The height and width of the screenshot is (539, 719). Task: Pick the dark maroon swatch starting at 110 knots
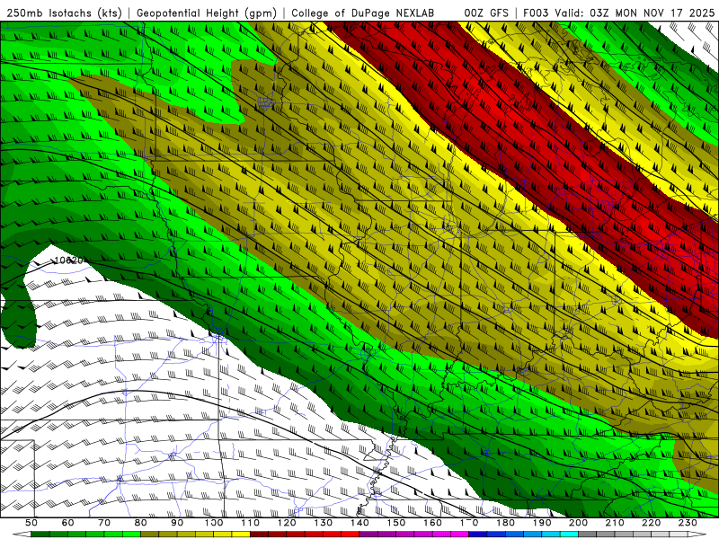(259, 534)
